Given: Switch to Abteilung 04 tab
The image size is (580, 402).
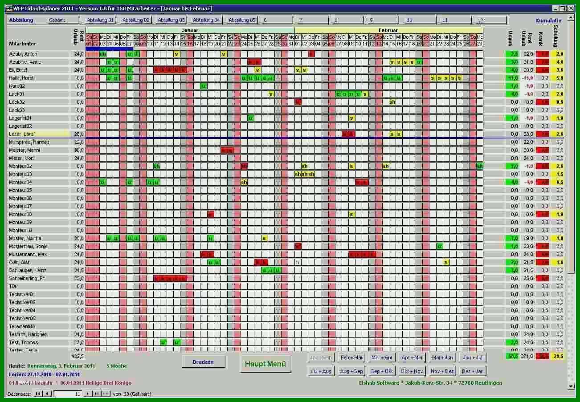Looking at the screenshot, I should click(x=207, y=20).
